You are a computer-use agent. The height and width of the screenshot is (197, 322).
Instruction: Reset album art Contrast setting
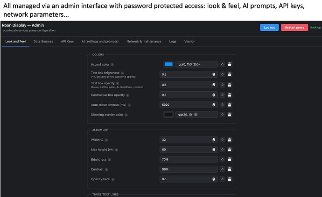click(x=223, y=169)
